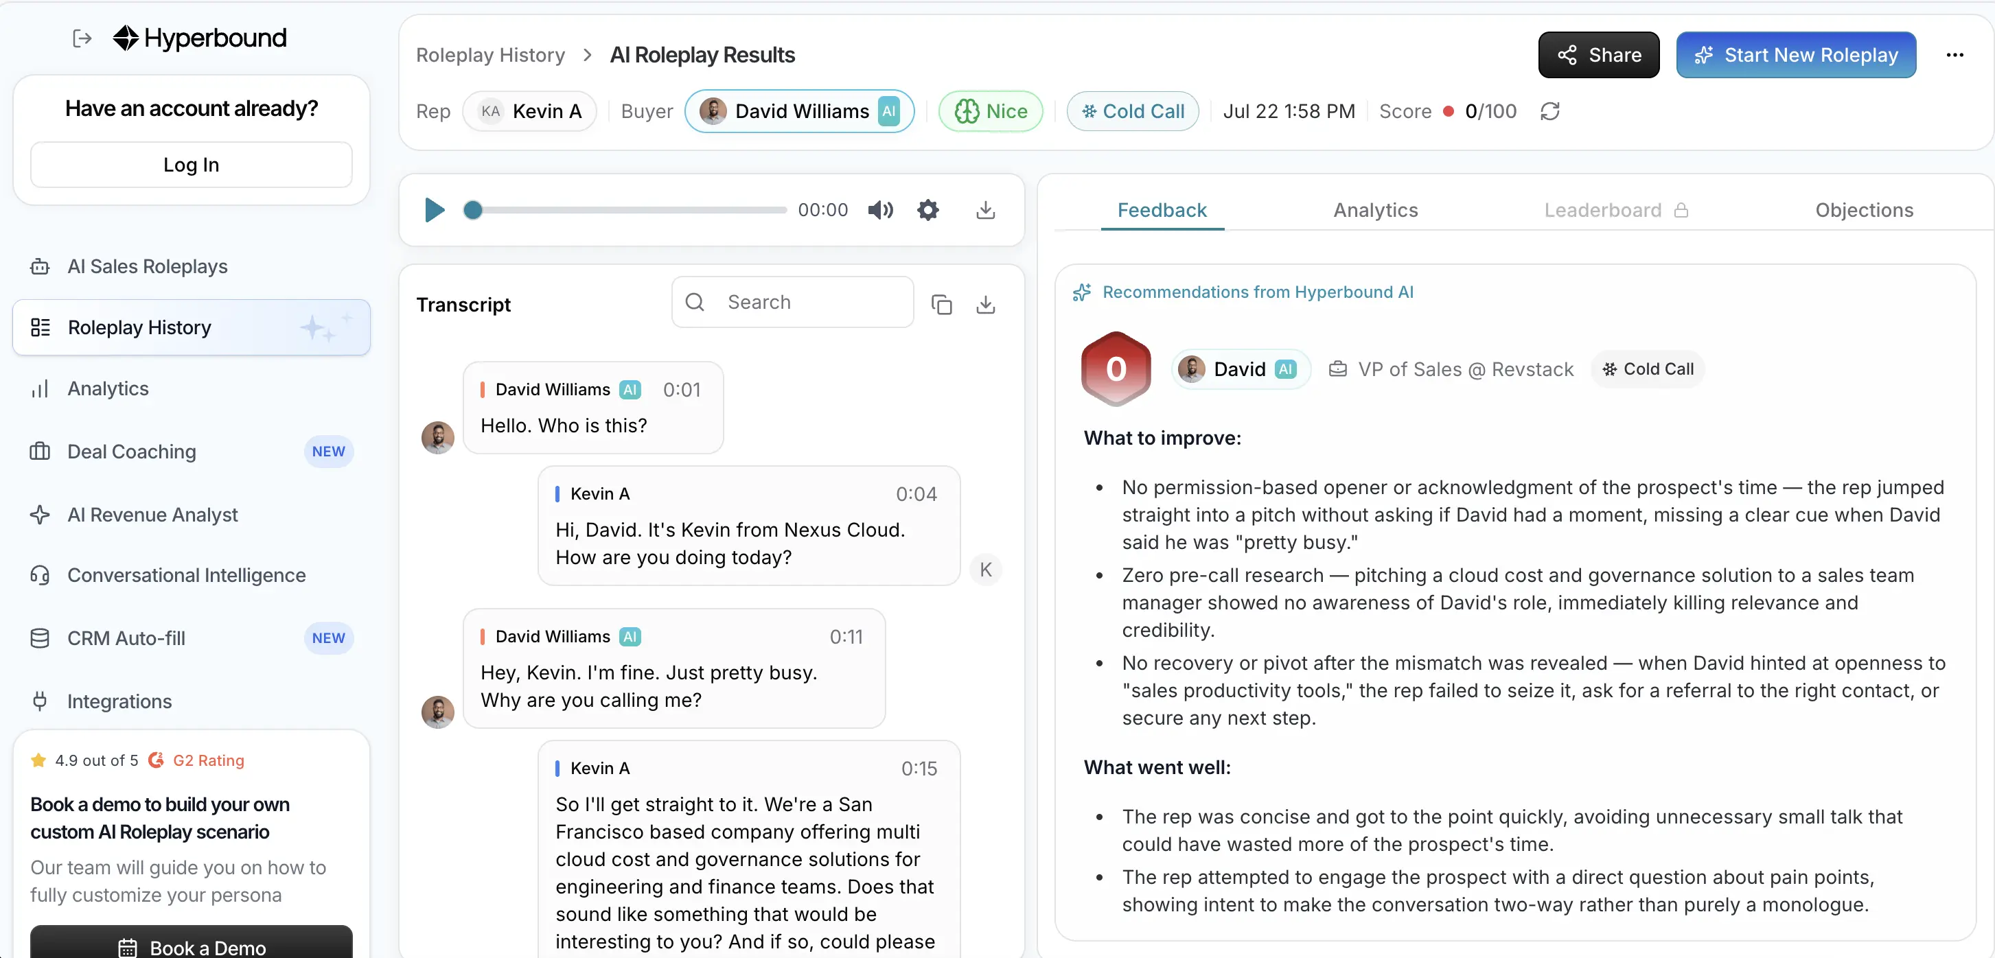Click the 'Recommendations from Hyperbound AI' heading
Screen dimensions: 1995x958
(x=1258, y=292)
